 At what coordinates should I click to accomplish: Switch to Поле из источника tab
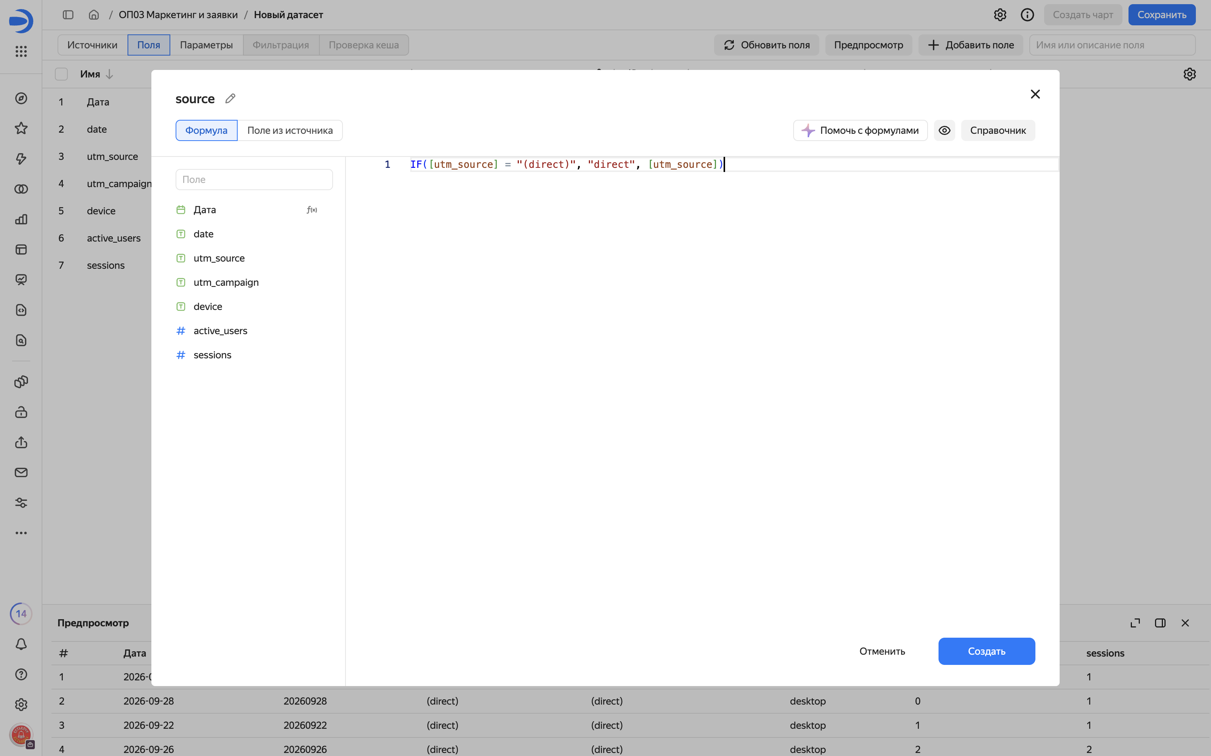(x=290, y=130)
